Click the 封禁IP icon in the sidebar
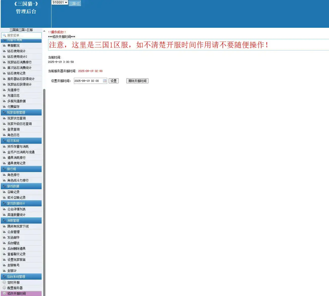The height and width of the screenshot is (296, 329). tap(4, 270)
